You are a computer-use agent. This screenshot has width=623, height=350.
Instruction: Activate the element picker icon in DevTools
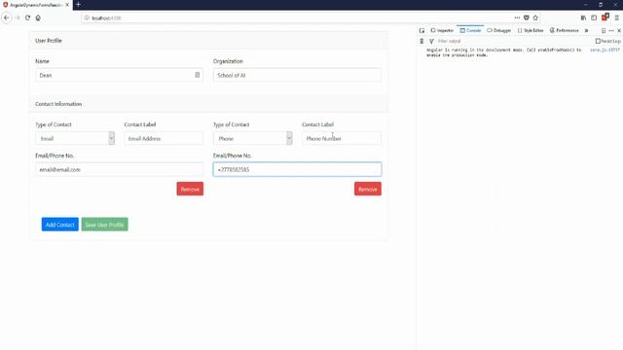click(x=421, y=30)
